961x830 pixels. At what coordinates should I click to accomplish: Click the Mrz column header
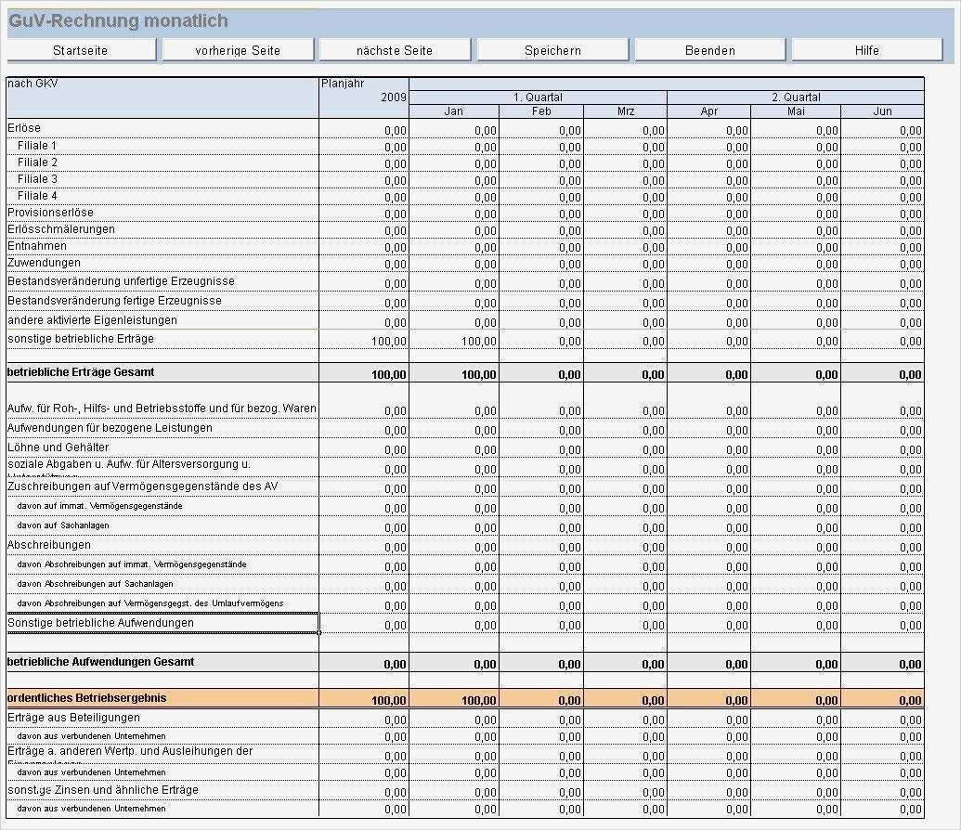pyautogui.click(x=626, y=111)
